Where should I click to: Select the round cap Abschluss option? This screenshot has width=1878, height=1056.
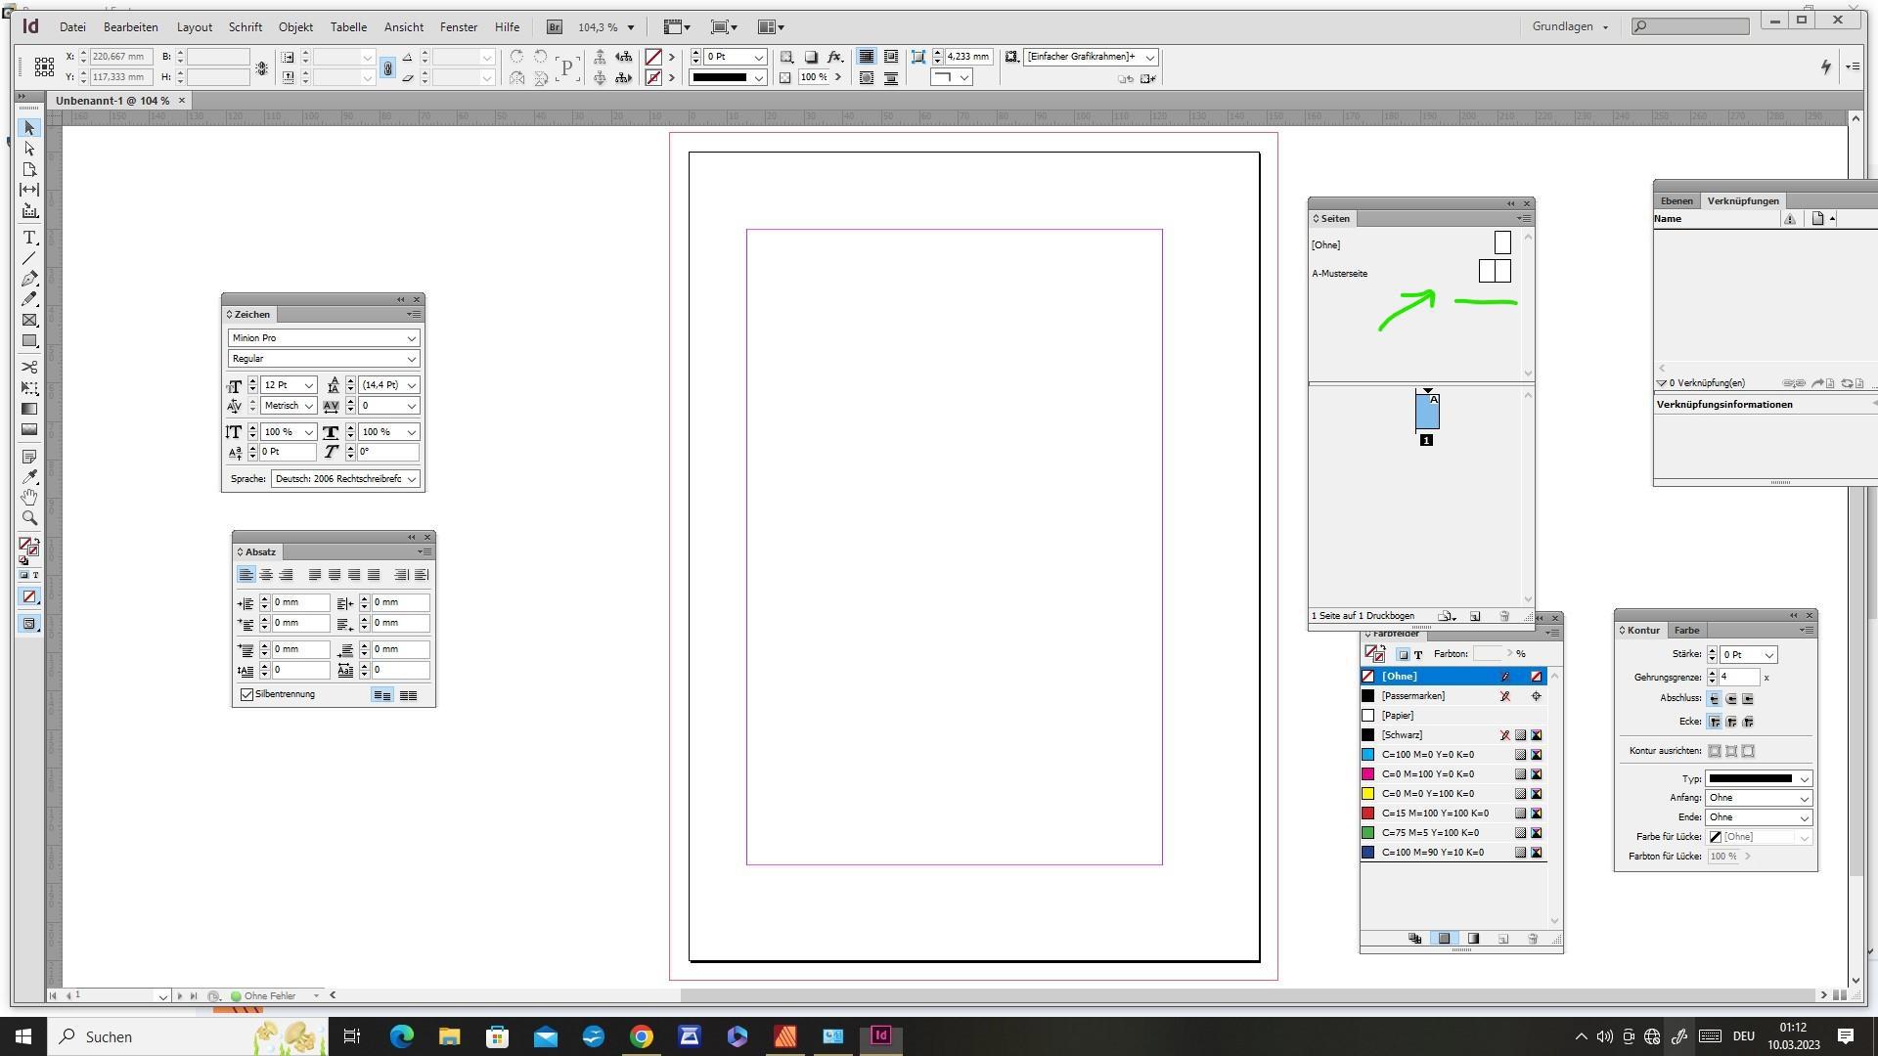(x=1731, y=700)
